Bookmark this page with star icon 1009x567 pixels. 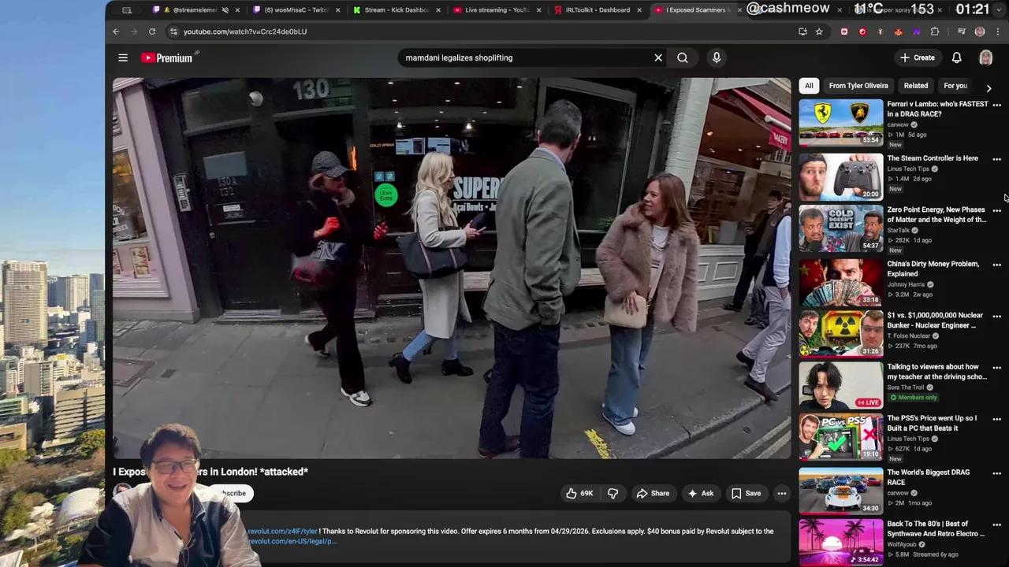(819, 31)
